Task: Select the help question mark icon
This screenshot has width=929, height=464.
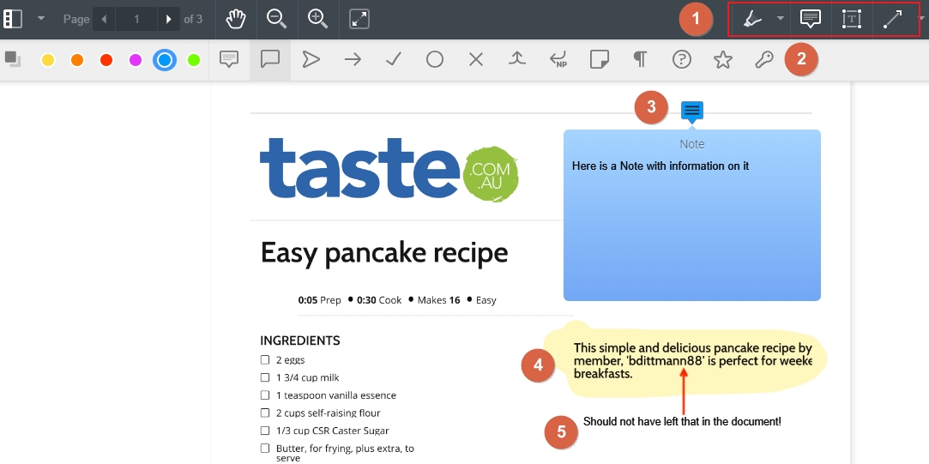Action: [x=682, y=59]
